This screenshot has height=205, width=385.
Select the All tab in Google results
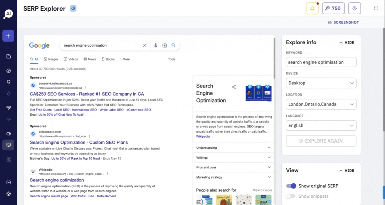[x=34, y=59]
